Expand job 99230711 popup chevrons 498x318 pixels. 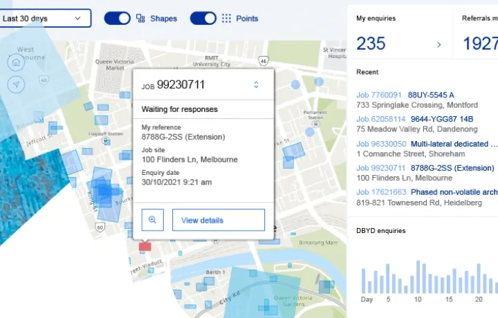point(256,84)
